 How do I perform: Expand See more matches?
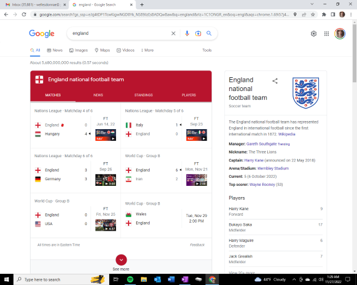click(121, 260)
